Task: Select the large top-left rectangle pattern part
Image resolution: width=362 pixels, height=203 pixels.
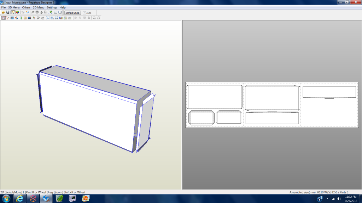Action: [x=215, y=97]
